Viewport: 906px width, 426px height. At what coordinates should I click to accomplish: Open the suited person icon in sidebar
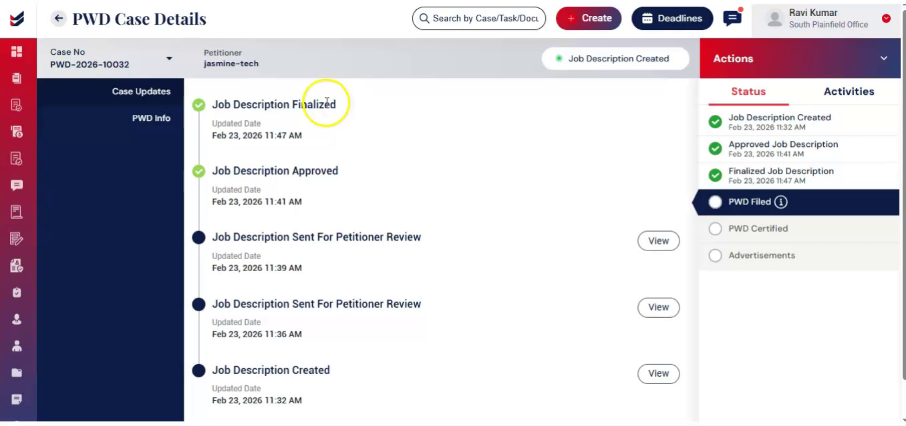pos(17,319)
